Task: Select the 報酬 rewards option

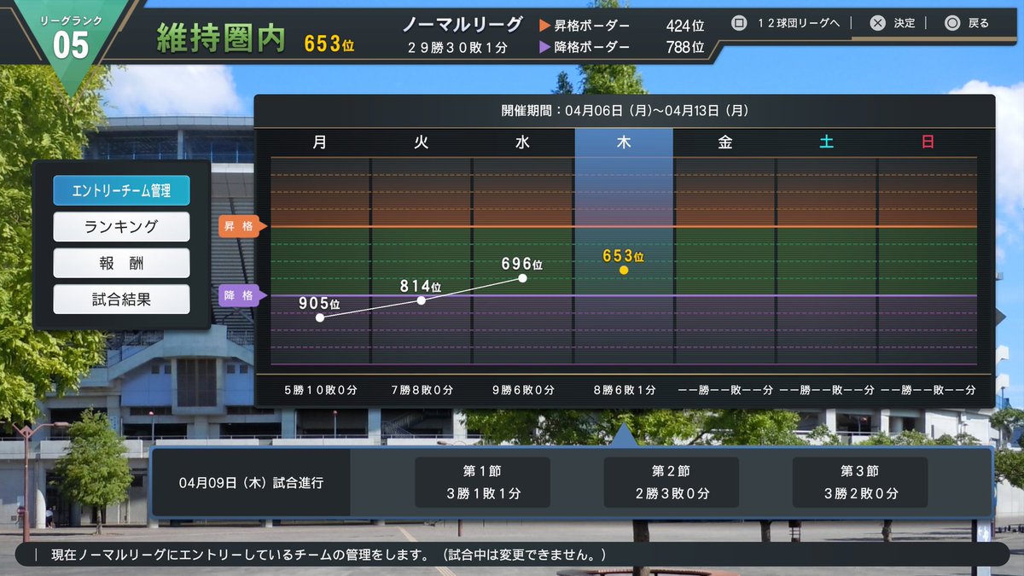Action: (x=121, y=263)
